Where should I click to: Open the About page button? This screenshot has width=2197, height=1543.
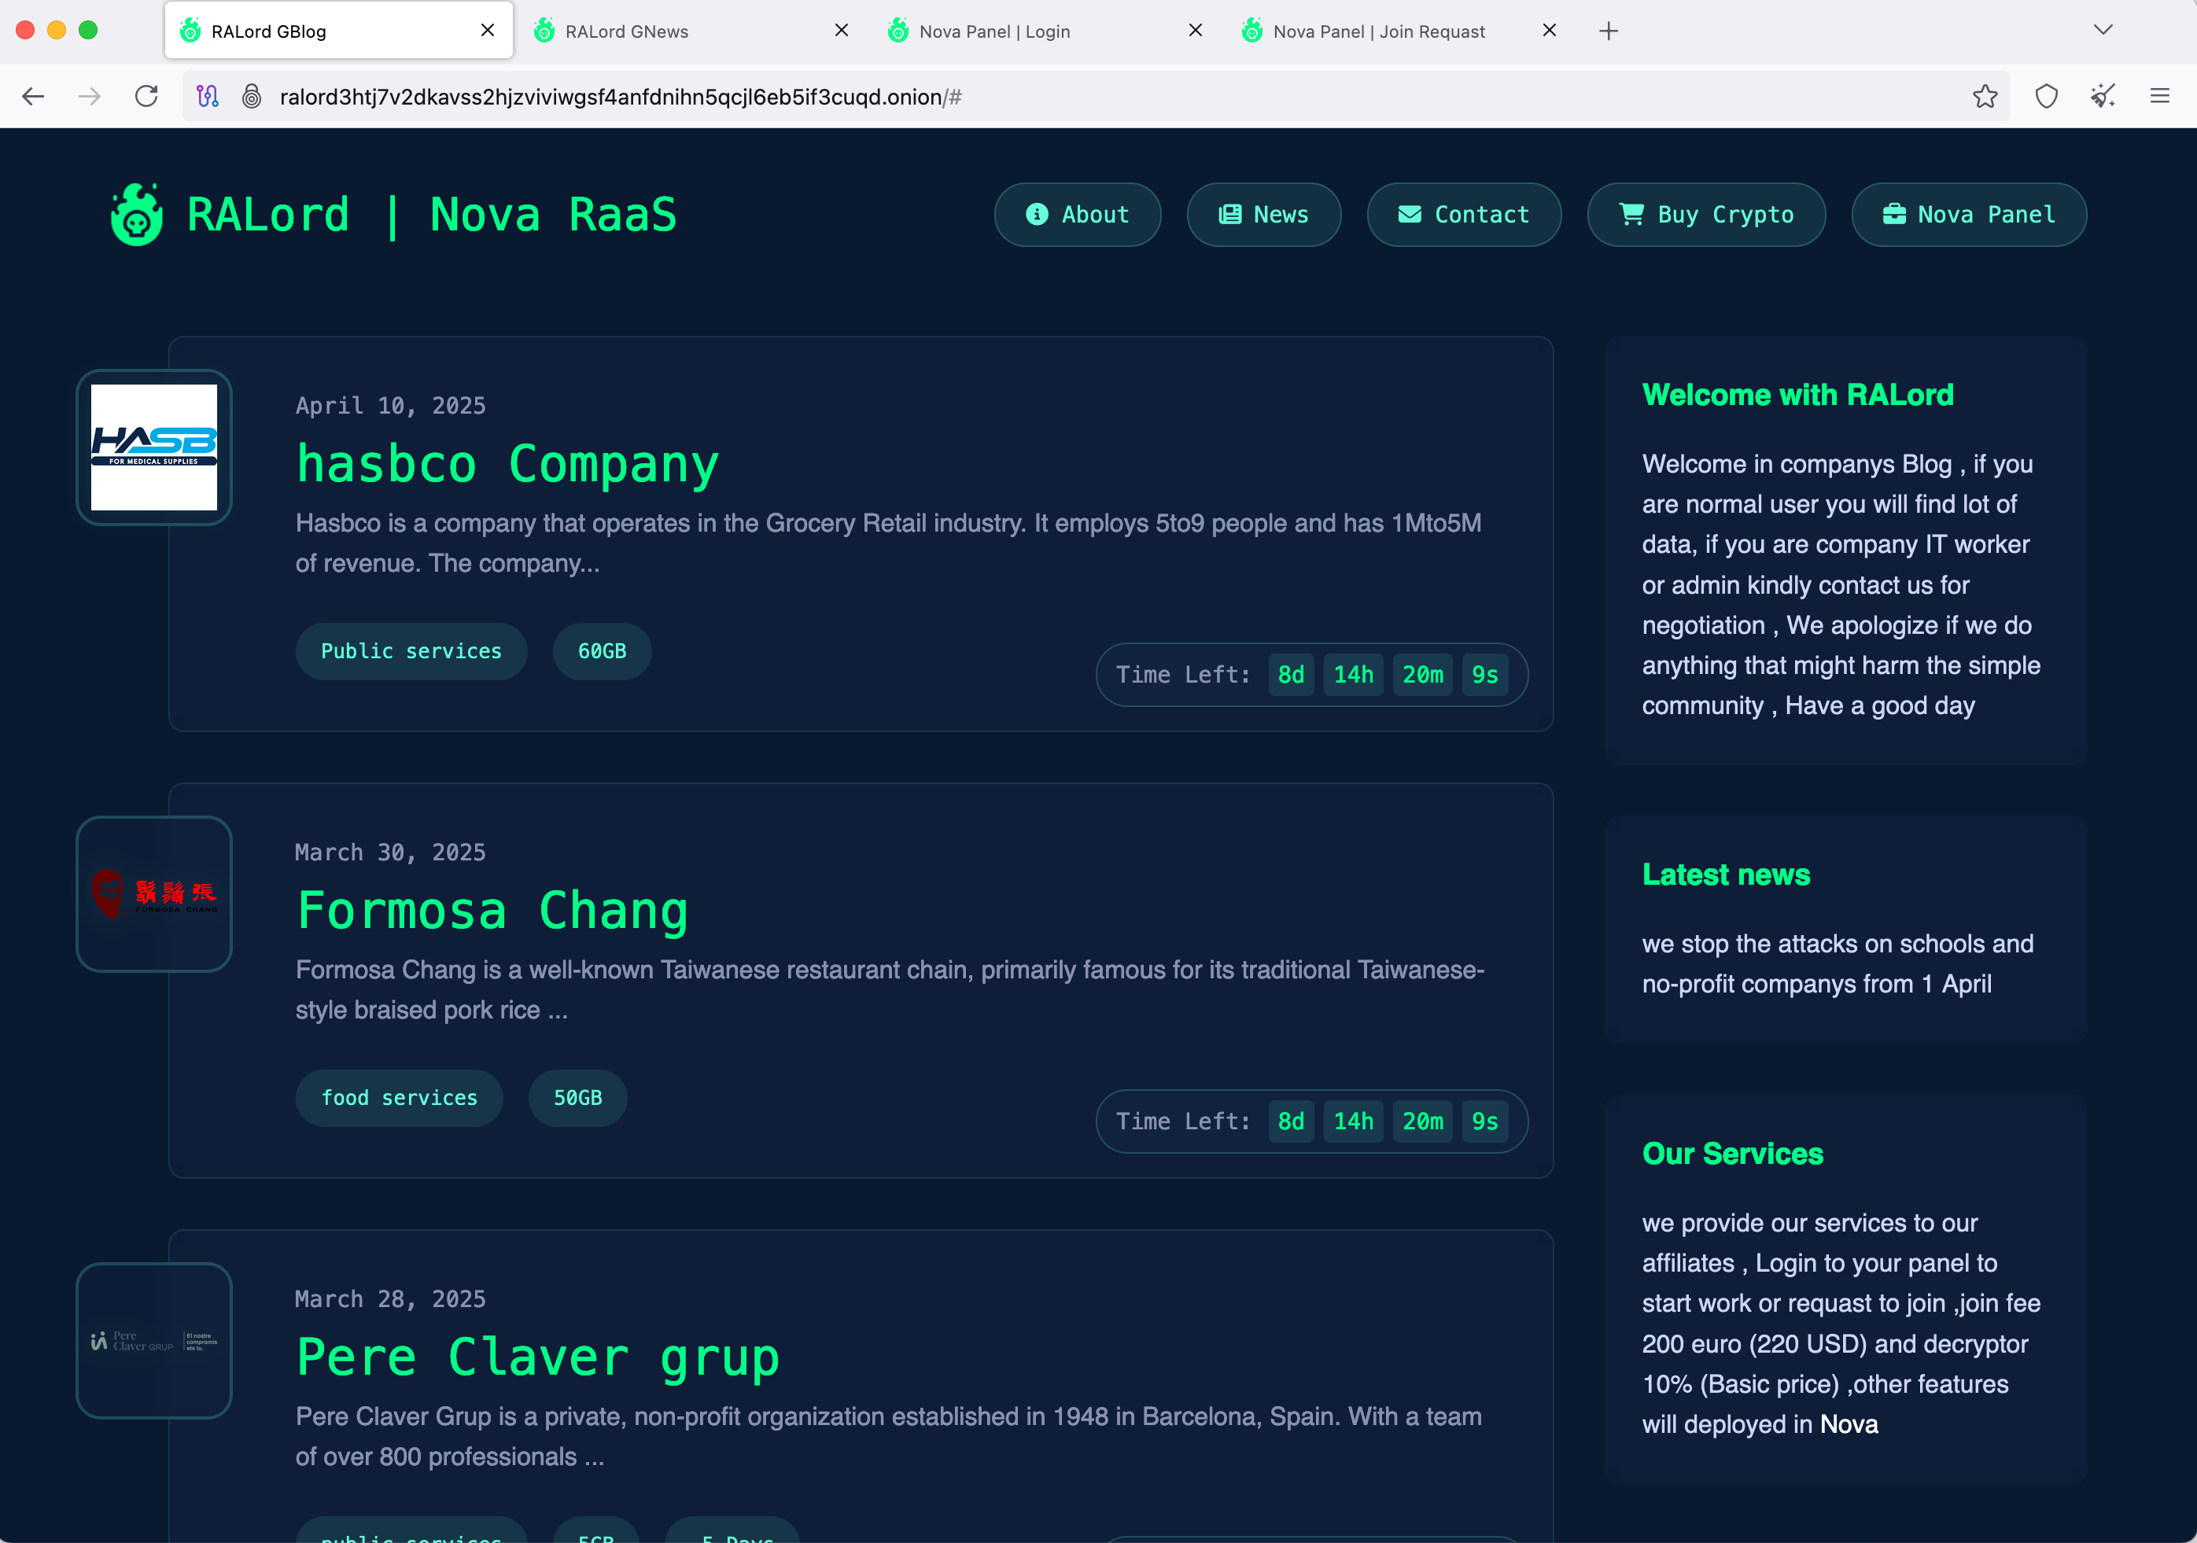click(1078, 215)
